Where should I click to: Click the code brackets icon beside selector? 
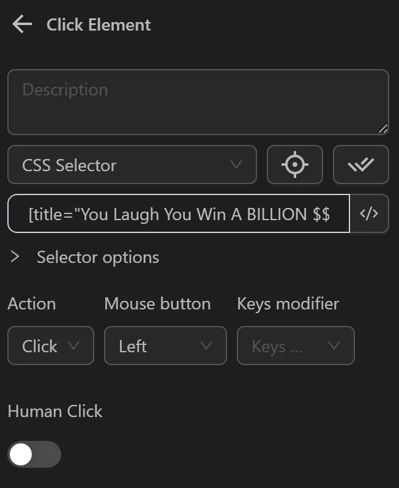tap(369, 214)
